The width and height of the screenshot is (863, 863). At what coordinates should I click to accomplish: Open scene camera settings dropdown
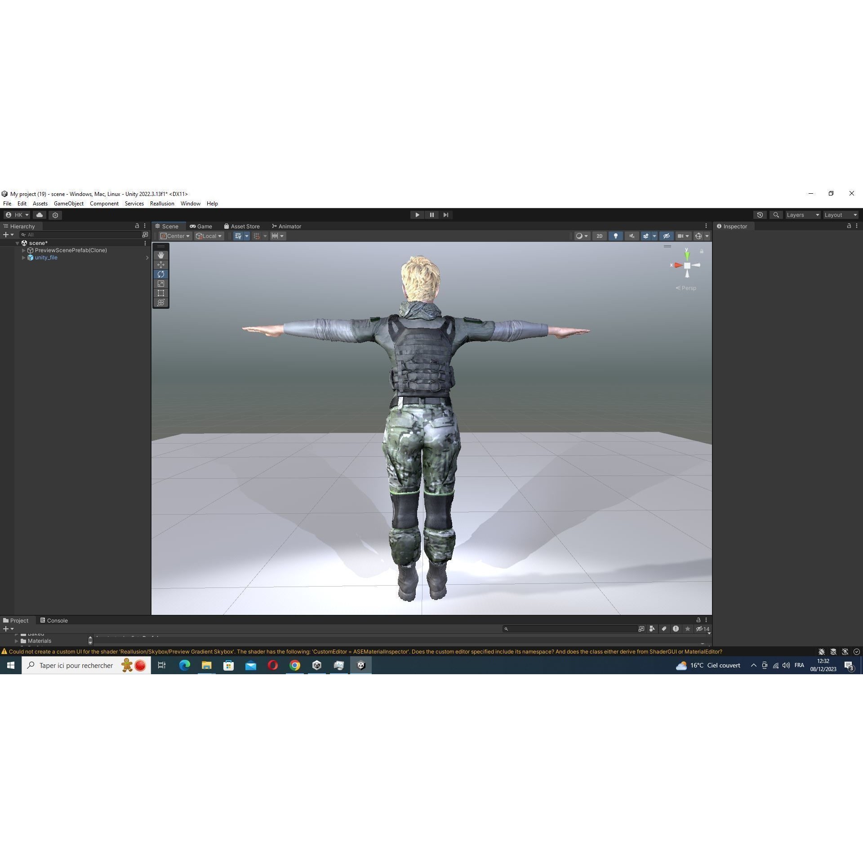(683, 236)
